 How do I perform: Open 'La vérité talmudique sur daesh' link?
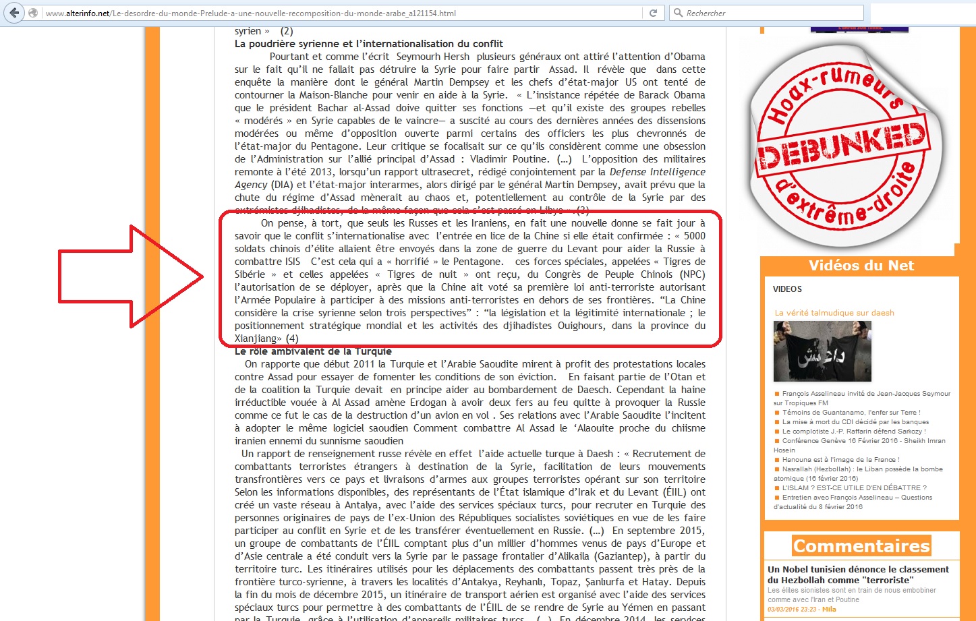(834, 313)
